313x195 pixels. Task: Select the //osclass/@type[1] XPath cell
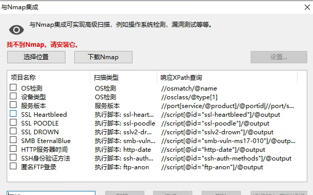[189, 97]
